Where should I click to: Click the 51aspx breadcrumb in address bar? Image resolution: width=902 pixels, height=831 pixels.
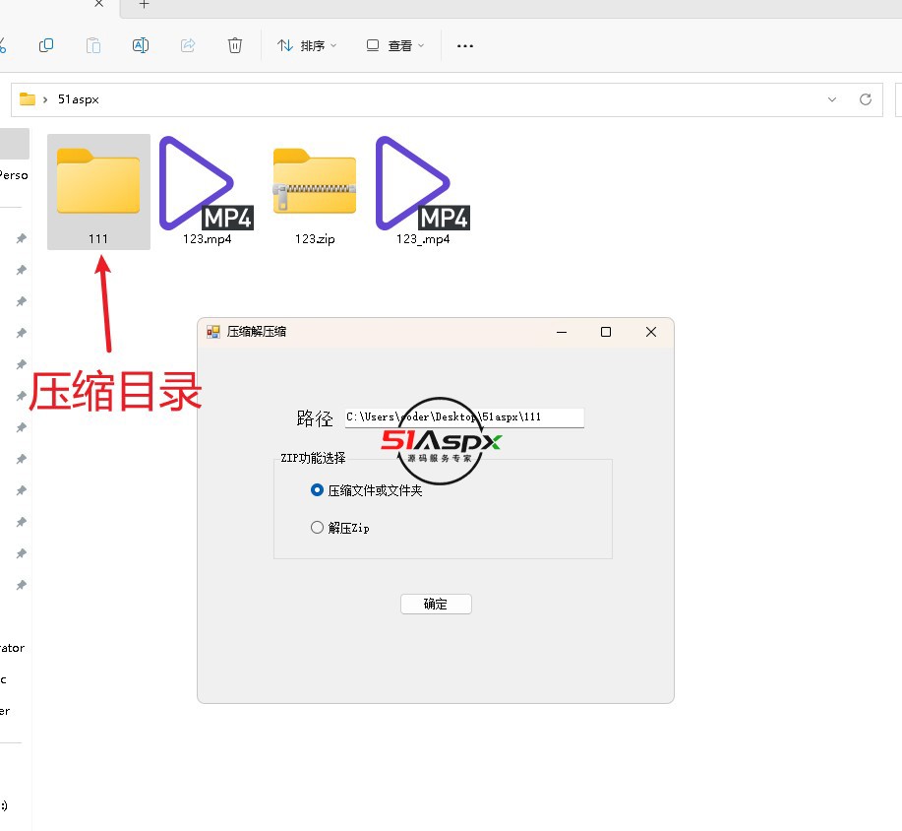(79, 99)
